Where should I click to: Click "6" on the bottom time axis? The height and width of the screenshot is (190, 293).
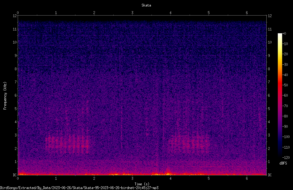[247, 178]
